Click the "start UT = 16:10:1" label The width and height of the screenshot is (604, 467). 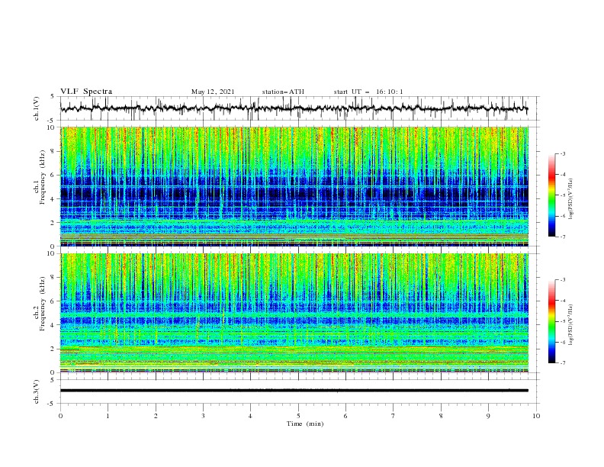coord(368,92)
